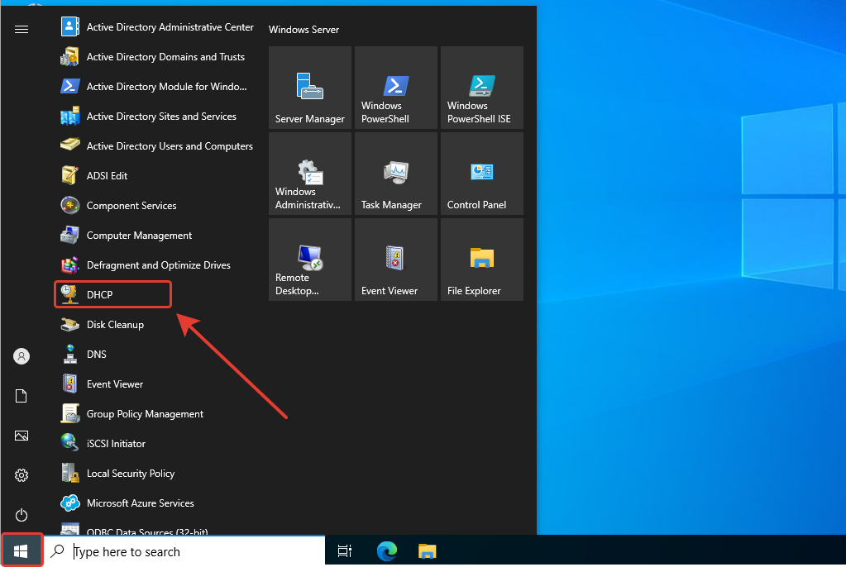Launch the Remote Desktop tile

tap(310, 260)
